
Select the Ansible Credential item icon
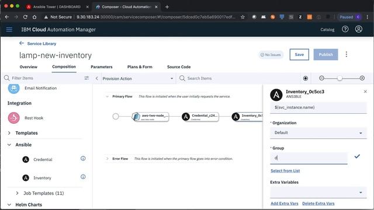26,159
